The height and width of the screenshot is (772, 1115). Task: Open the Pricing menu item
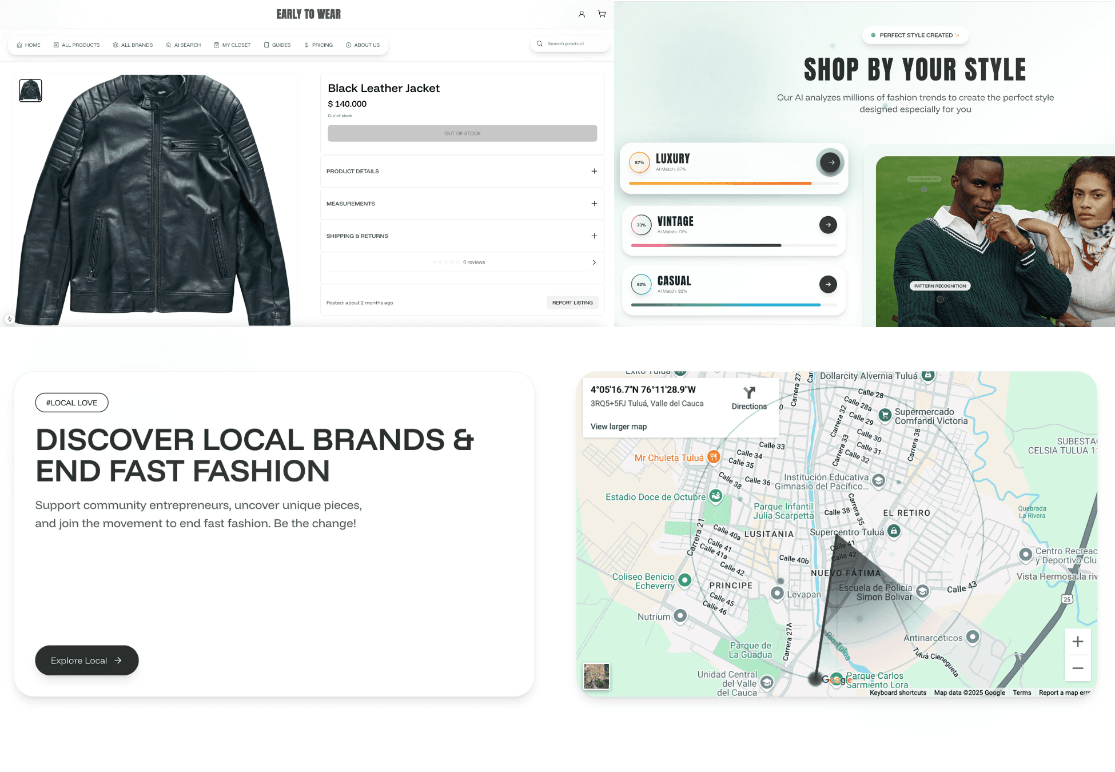coord(318,45)
